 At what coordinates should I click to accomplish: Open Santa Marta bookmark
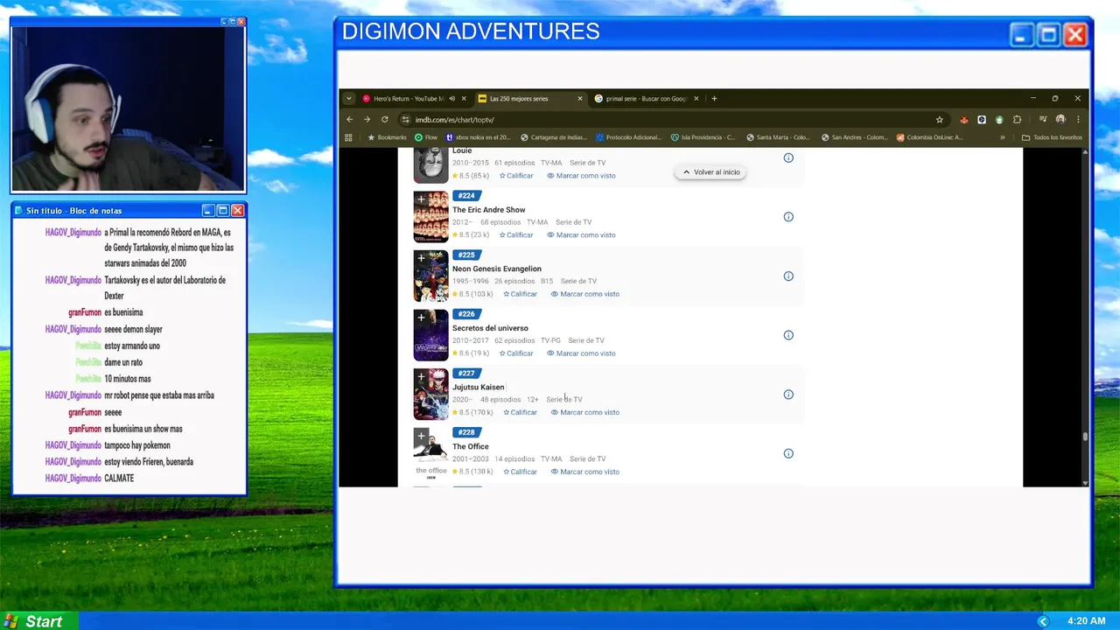point(778,137)
